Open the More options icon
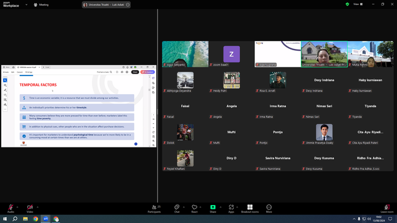The height and width of the screenshot is (223, 397). pyautogui.click(x=269, y=209)
